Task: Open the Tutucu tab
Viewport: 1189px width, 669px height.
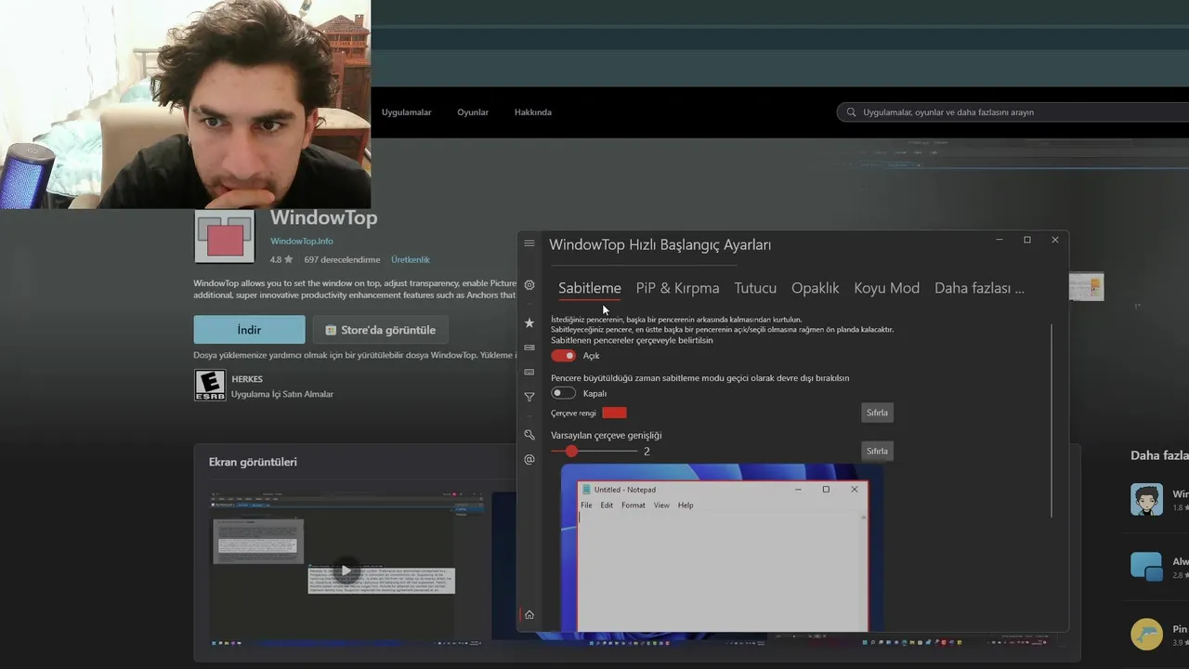Action: [755, 288]
